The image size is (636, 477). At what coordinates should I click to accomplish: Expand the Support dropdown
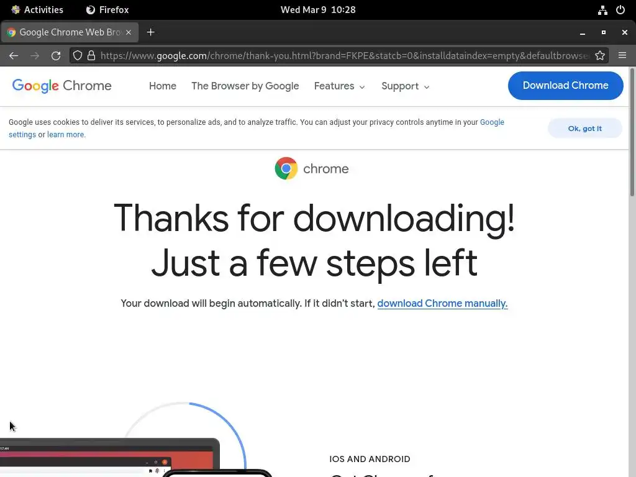[405, 86]
